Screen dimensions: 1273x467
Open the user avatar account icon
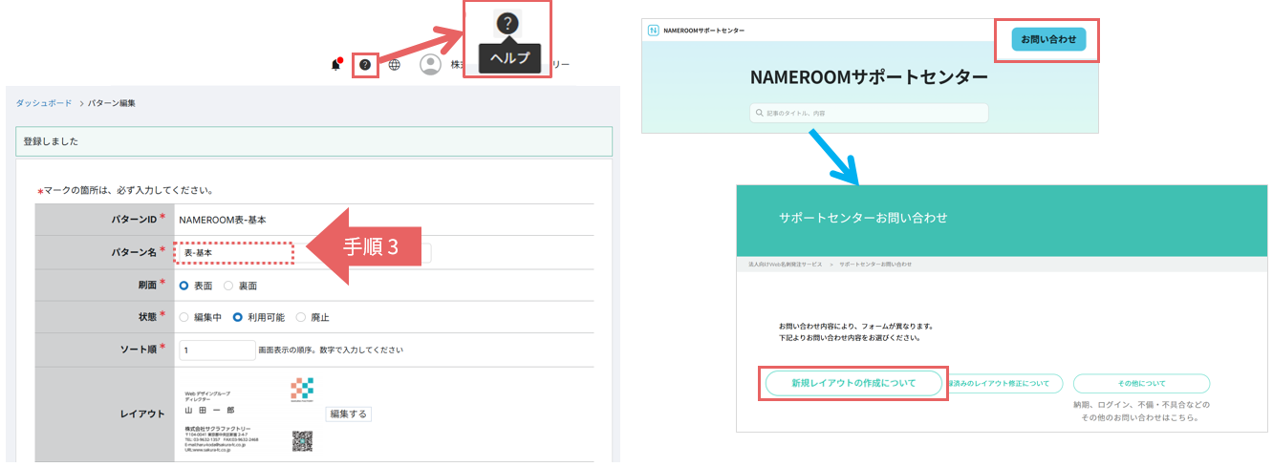[430, 64]
